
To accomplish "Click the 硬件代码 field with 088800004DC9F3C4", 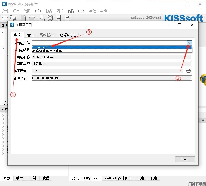I will (x=112, y=78).
